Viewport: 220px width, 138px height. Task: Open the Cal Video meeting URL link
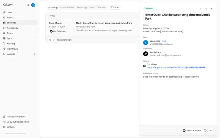pyautogui.click(x=176, y=67)
